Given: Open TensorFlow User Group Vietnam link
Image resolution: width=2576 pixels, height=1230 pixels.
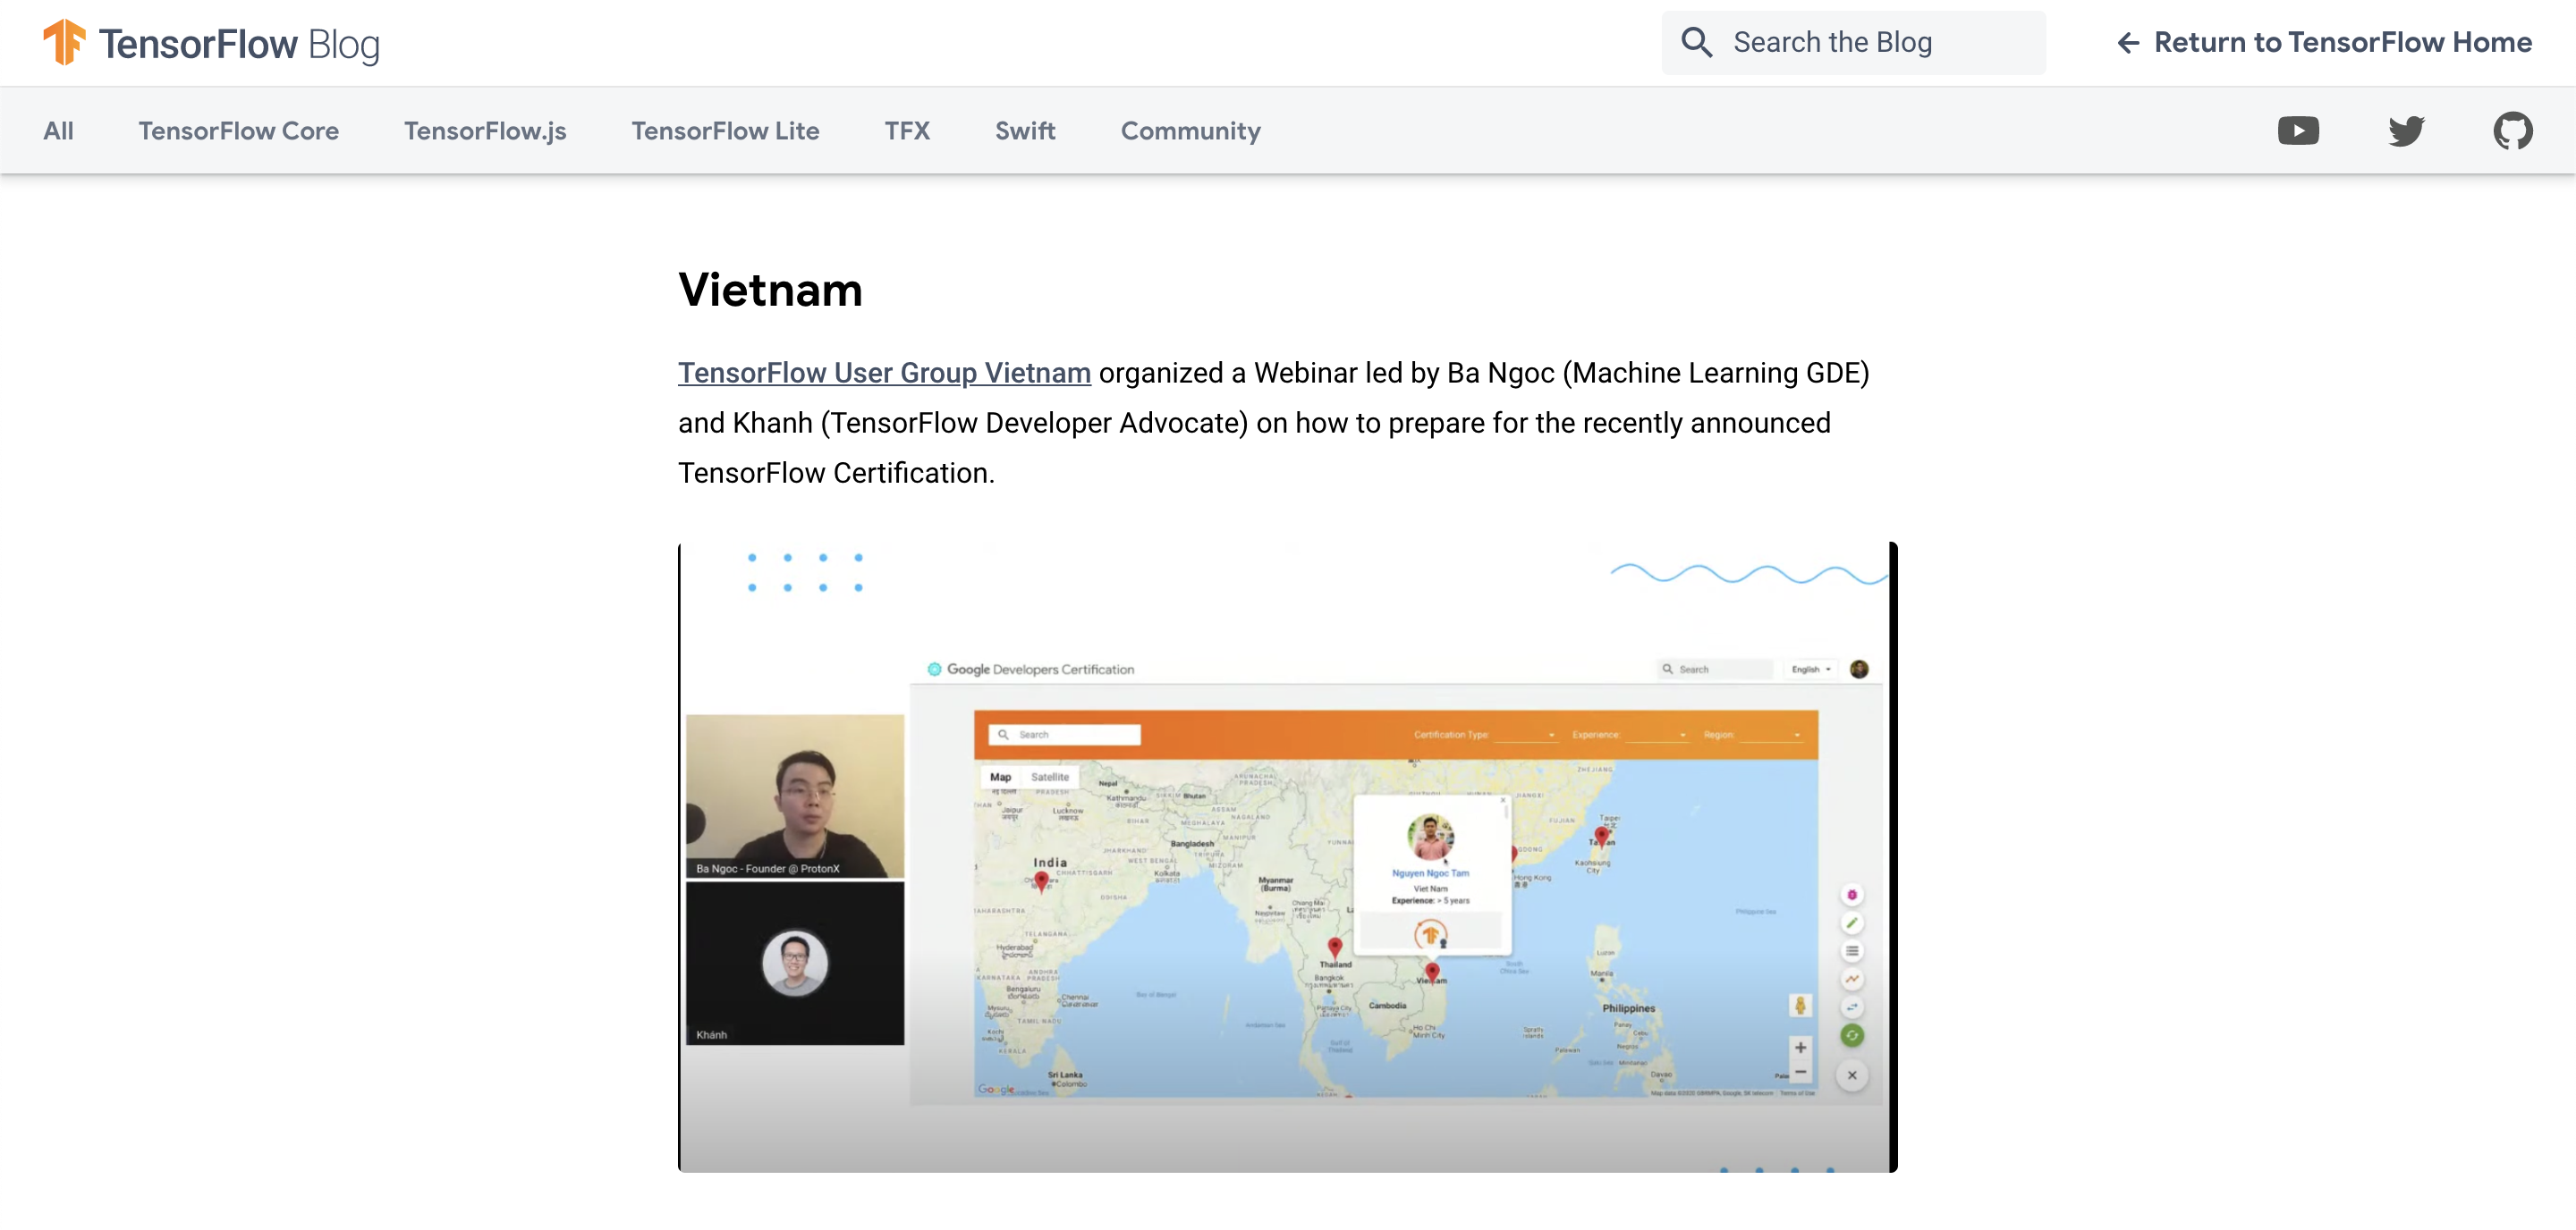Looking at the screenshot, I should click(x=883, y=373).
